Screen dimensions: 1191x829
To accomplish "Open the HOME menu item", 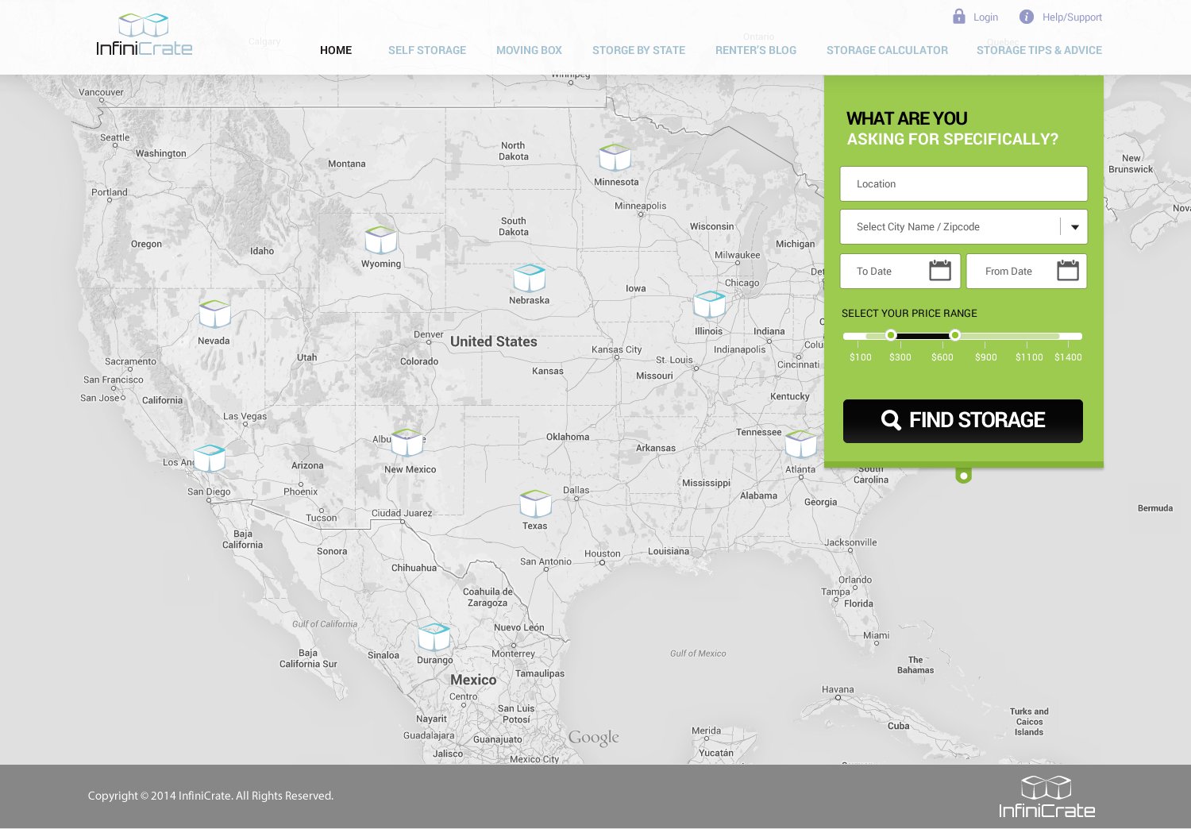I will pos(336,50).
